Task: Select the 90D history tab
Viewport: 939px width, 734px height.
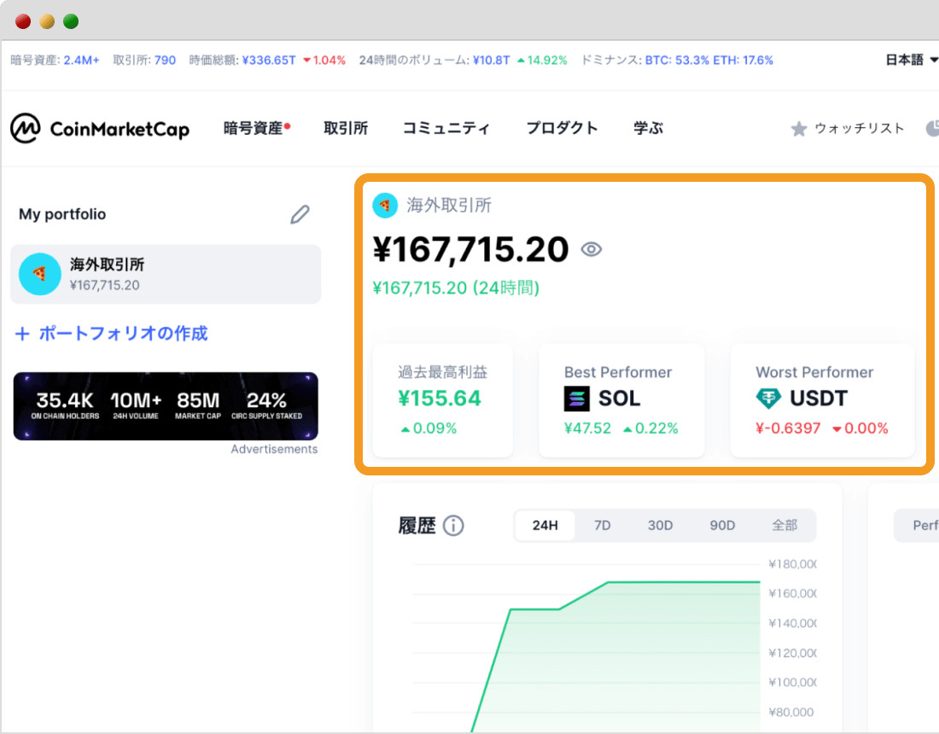Action: pyautogui.click(x=722, y=526)
